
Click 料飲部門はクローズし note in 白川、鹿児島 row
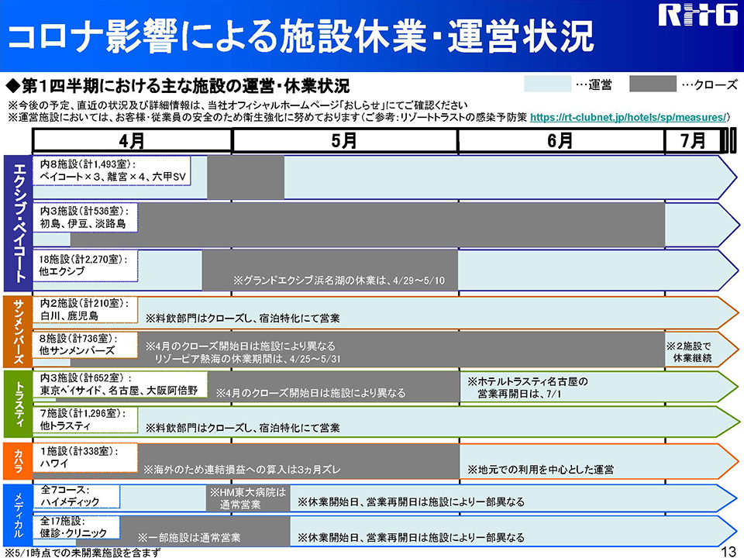tap(243, 318)
